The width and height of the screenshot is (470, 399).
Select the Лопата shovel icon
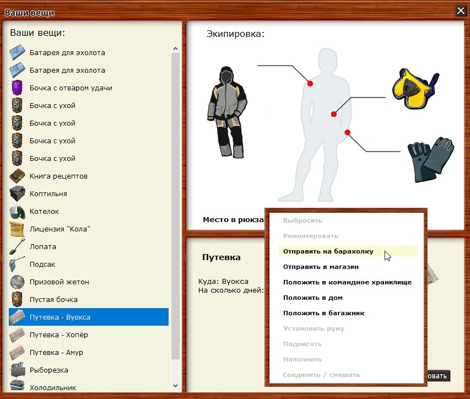tap(17, 247)
